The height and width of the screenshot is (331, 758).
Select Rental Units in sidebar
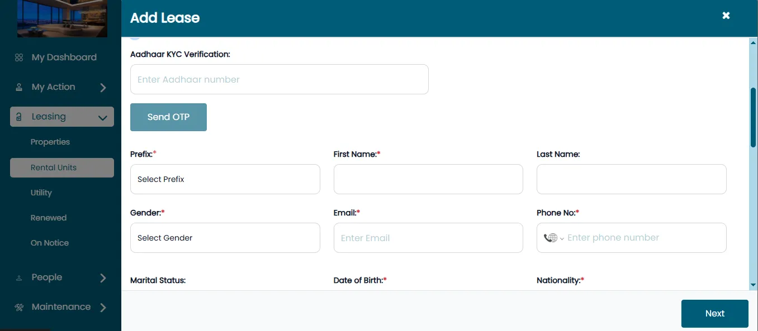(x=62, y=167)
